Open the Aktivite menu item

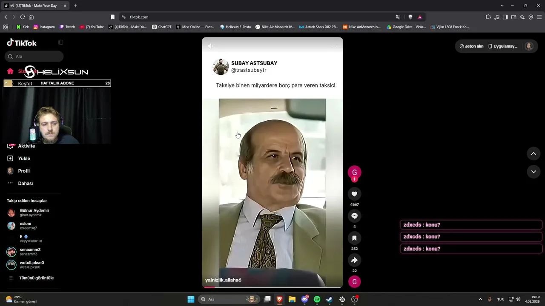click(26, 146)
